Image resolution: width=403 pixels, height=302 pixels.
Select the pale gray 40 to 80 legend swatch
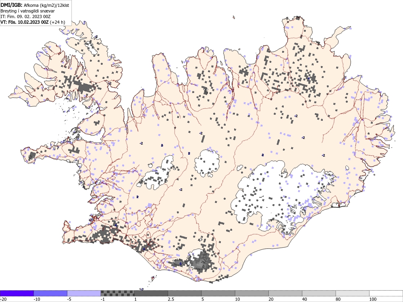(319, 293)
